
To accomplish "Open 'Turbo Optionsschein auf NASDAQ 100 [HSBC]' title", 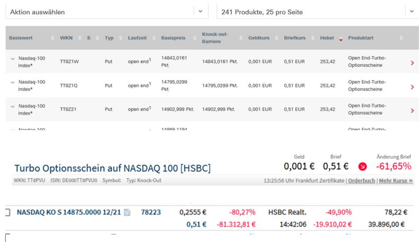I will pyautogui.click(x=112, y=168).
